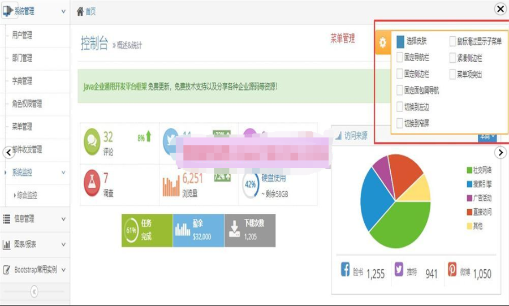Click the purple 广告活动 legend swatch
Image resolution: width=509 pixels, height=306 pixels.
tap(469, 198)
